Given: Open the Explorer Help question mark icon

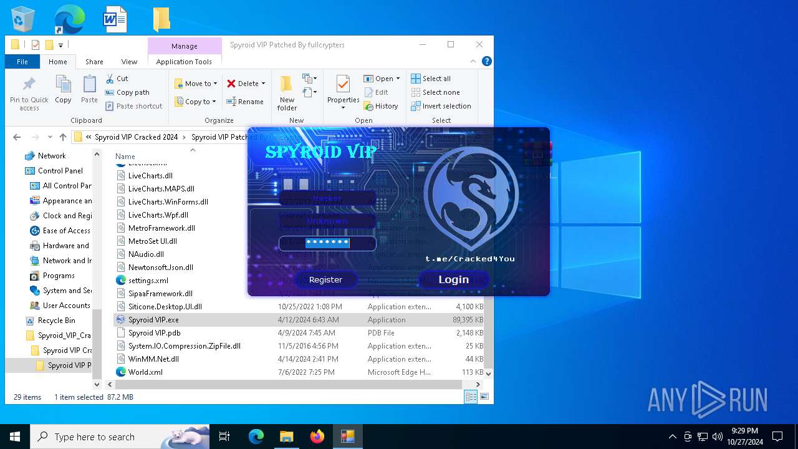Looking at the screenshot, I should click(x=487, y=61).
